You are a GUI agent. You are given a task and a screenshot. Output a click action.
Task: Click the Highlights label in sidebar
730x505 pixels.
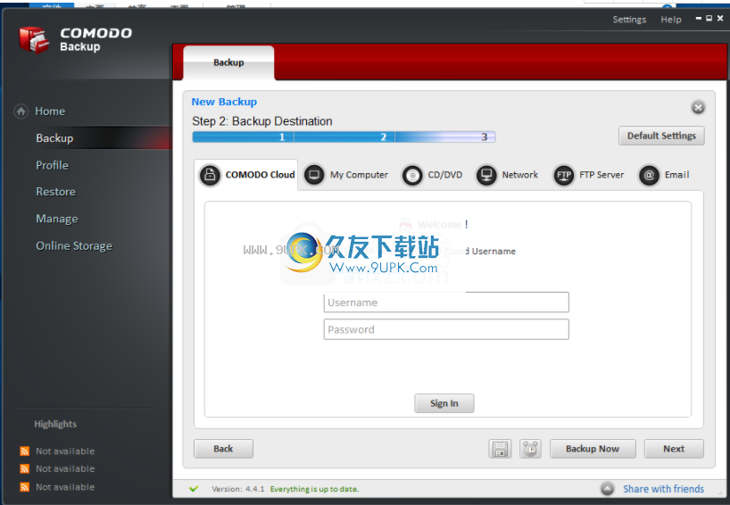pos(55,424)
